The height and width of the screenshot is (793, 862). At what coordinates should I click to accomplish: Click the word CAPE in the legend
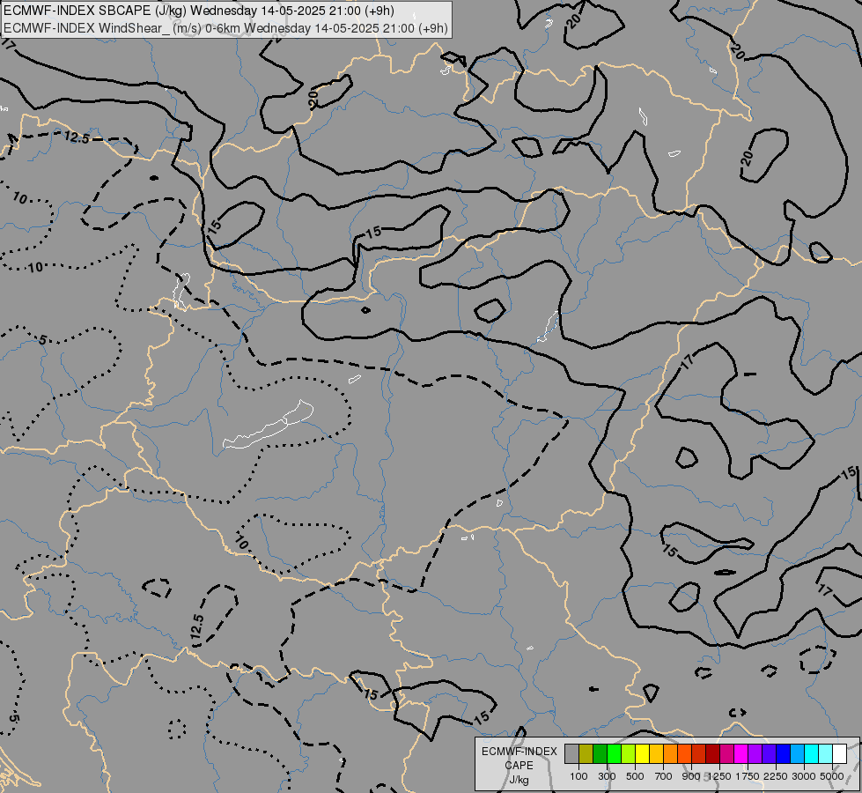[x=519, y=766]
